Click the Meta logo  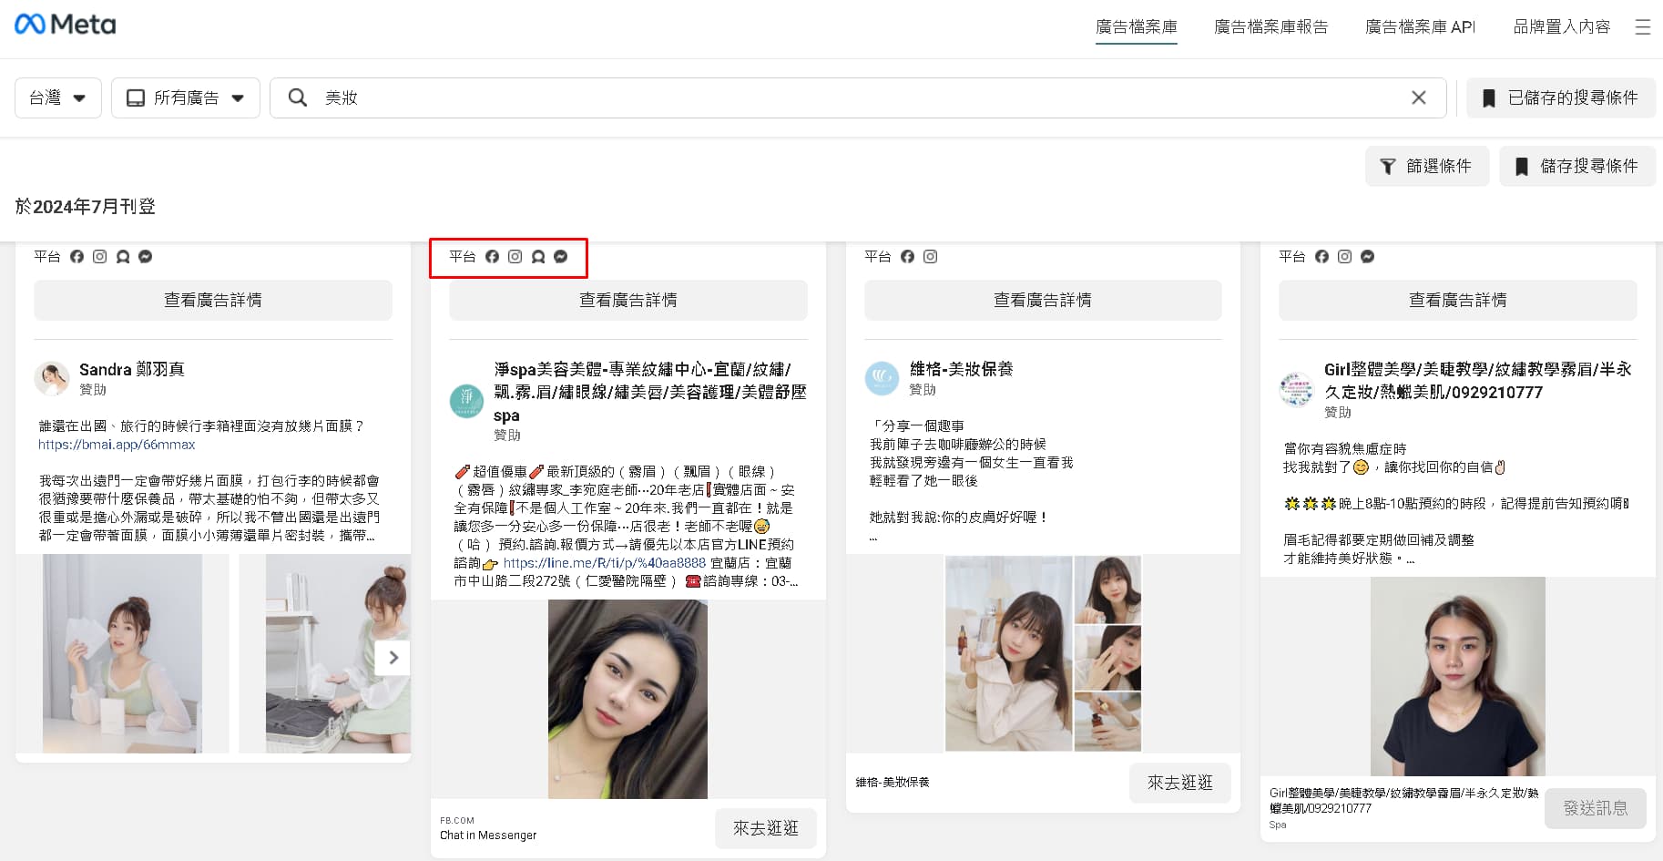[x=66, y=25]
